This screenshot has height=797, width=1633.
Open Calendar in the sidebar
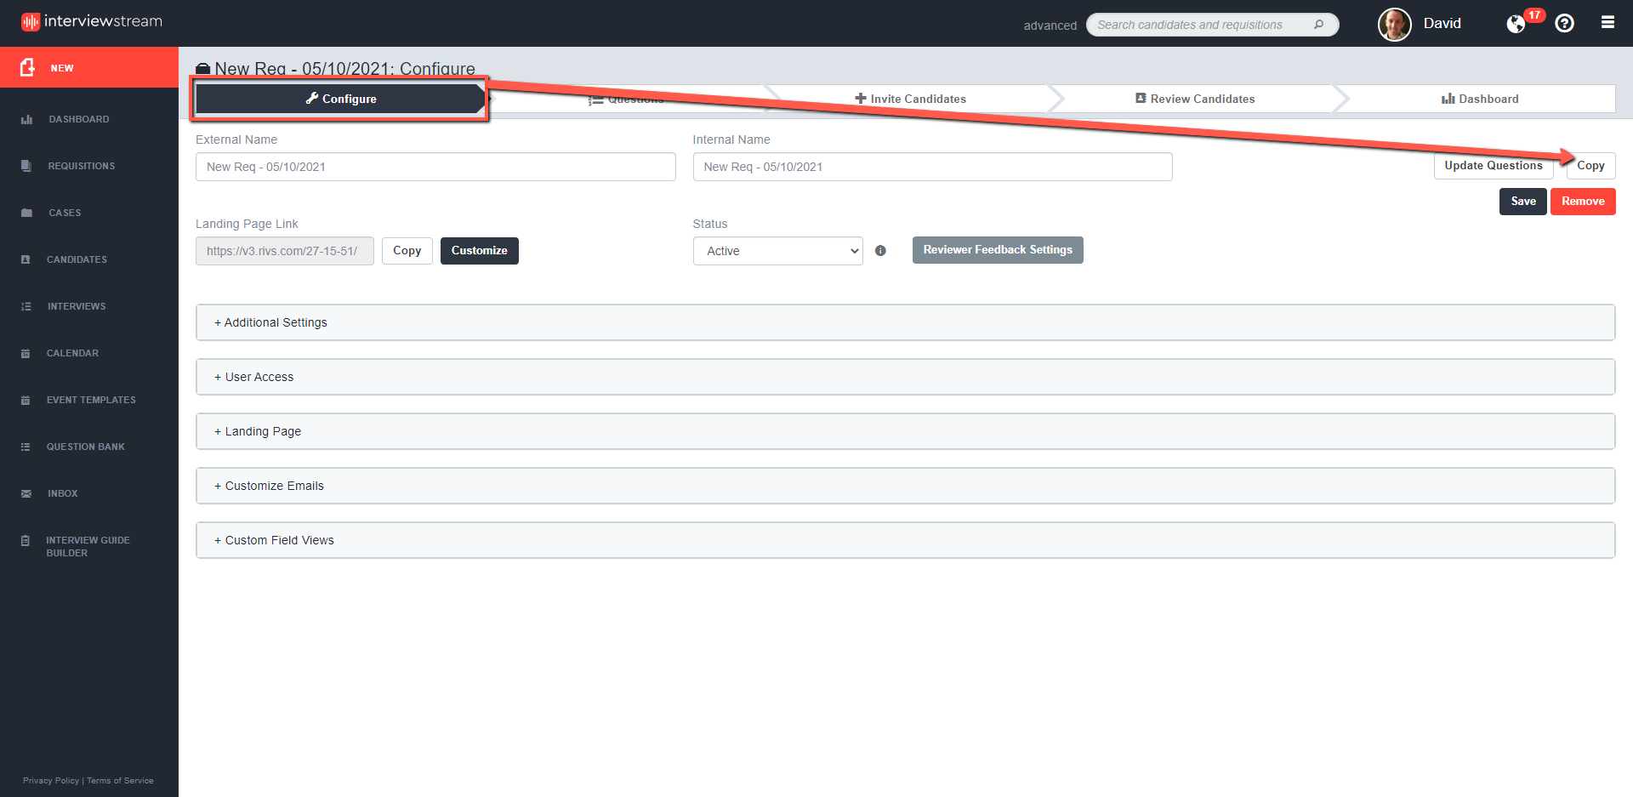coord(72,353)
